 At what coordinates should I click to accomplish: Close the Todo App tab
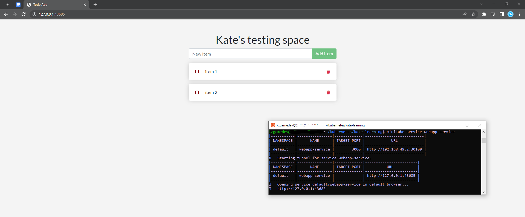coord(85,5)
